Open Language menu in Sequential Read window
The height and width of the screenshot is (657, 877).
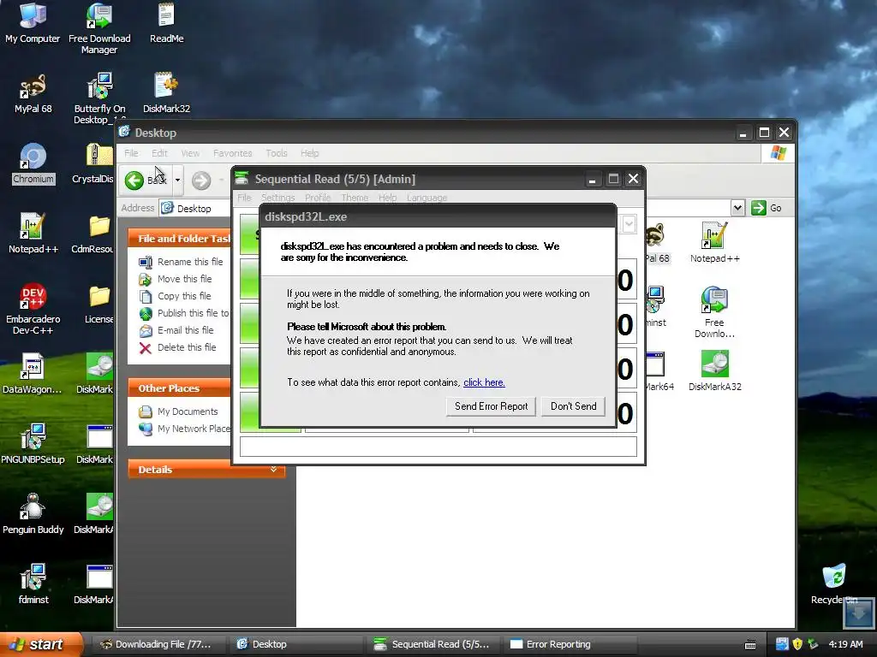427,198
